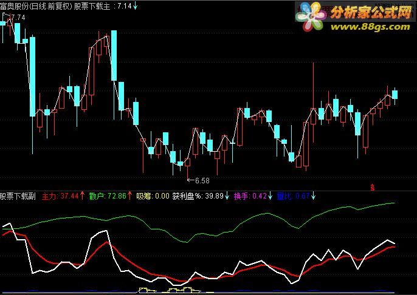Viewport: 417px width, 295px height.
Task: Click the 股票下载主 : 7.14 indicator value
Action: pos(106,6)
